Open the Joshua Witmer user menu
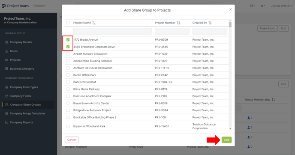This screenshot has width=295, height=155. (x=281, y=6)
